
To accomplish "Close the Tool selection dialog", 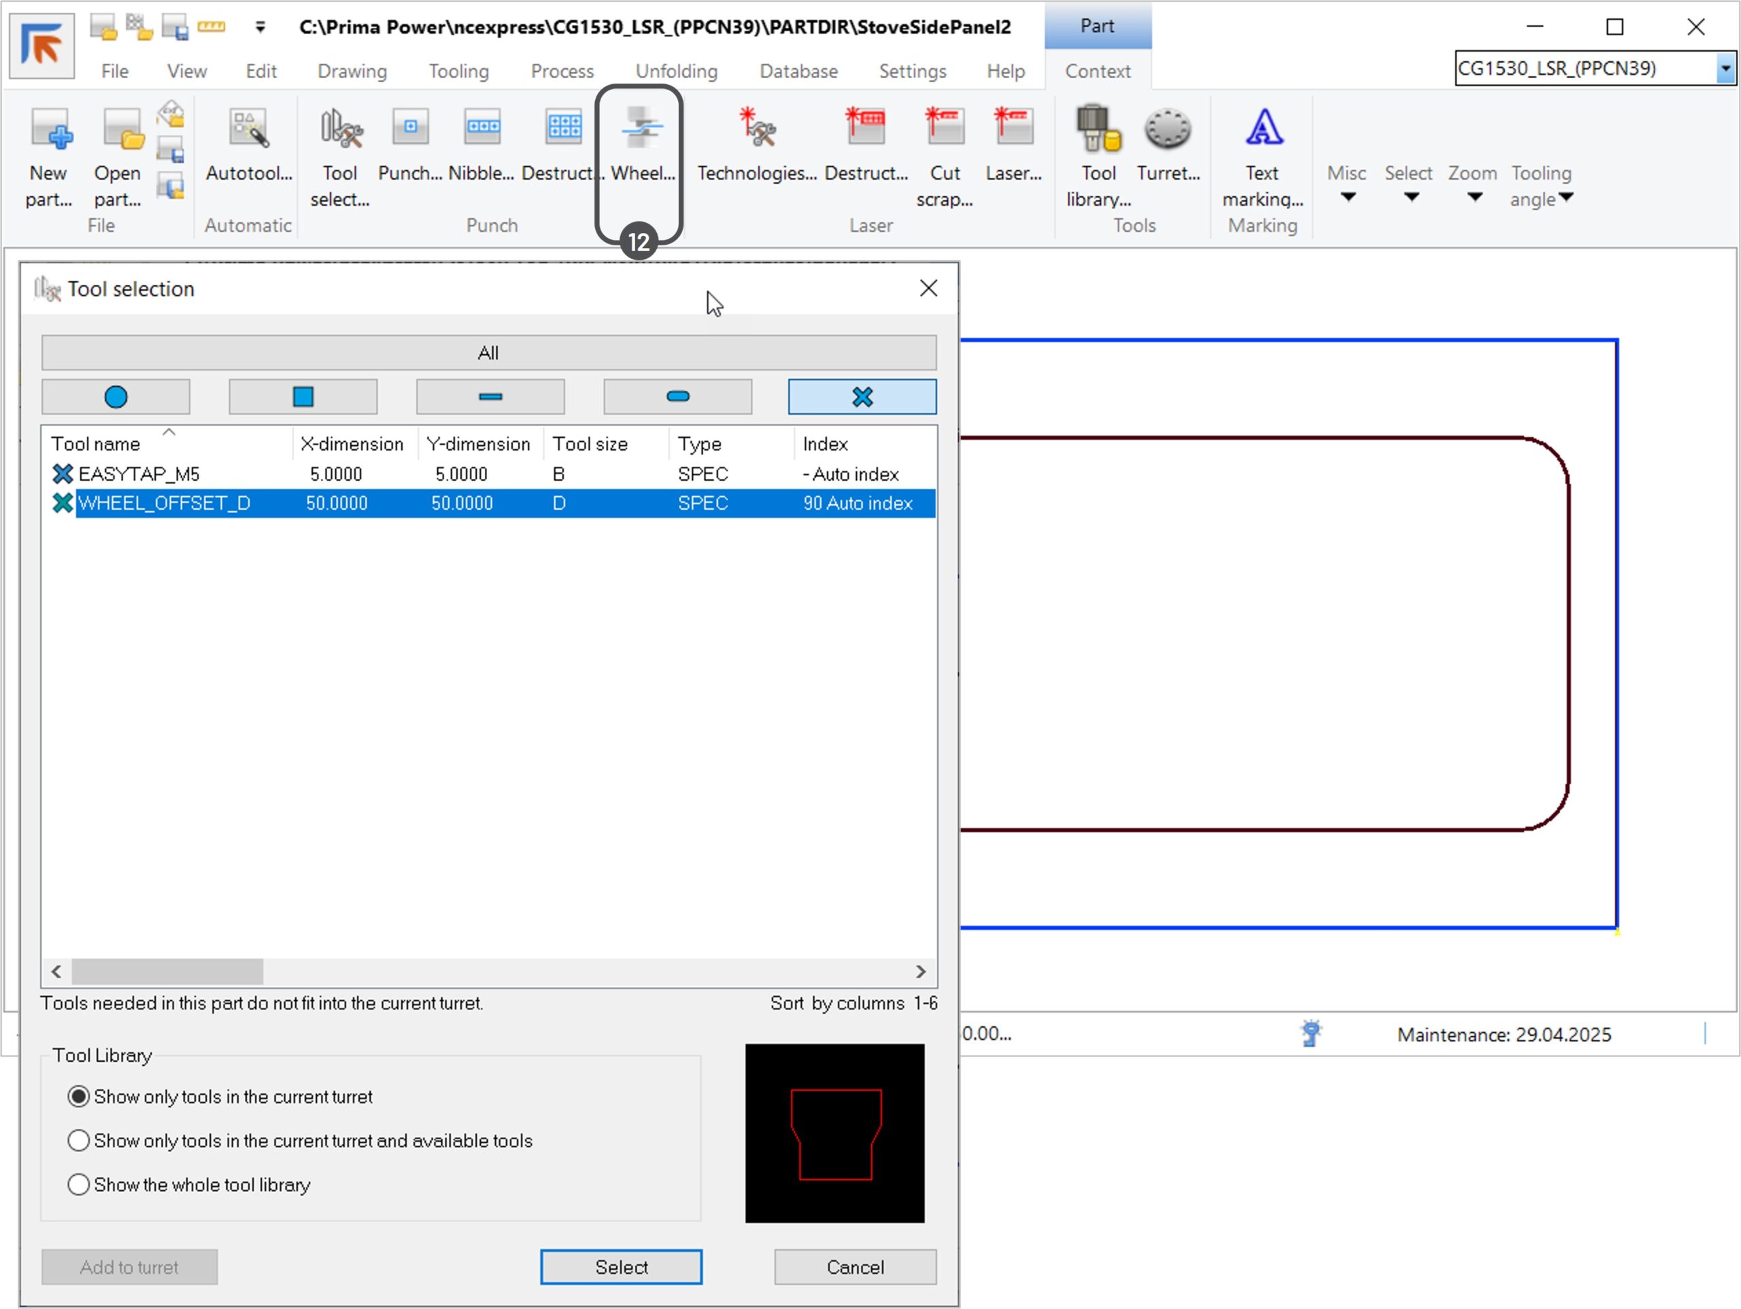I will (929, 289).
